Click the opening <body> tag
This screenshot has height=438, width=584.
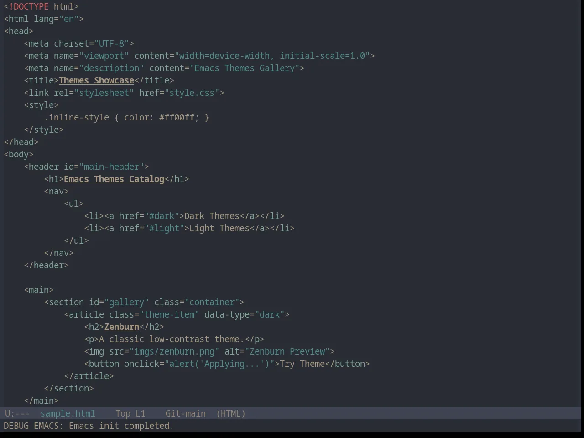click(x=19, y=154)
